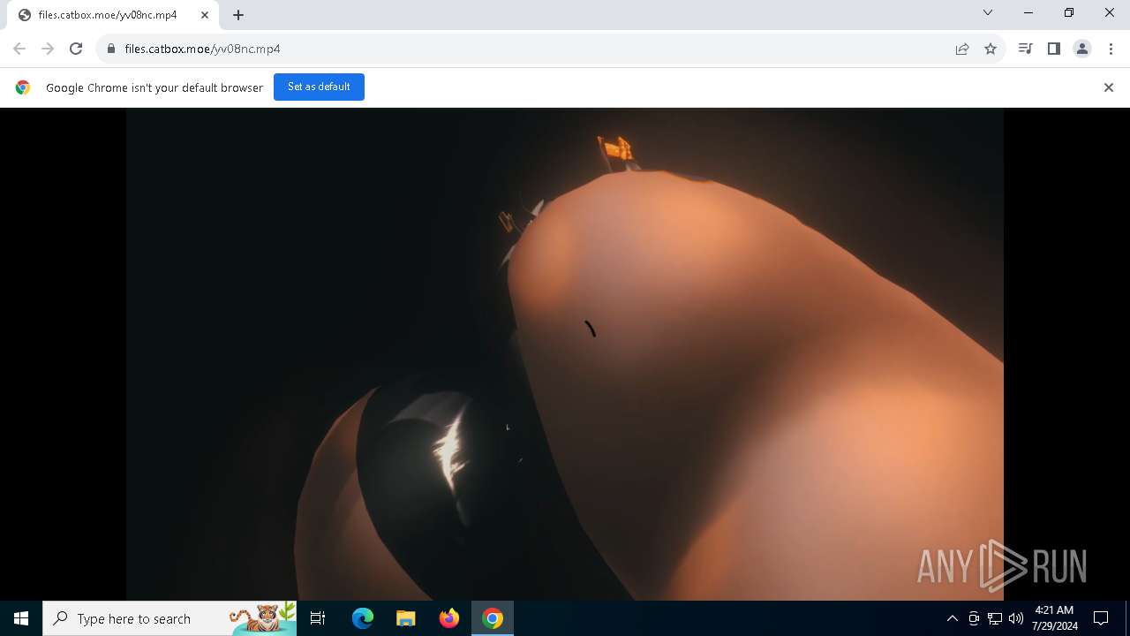Show hidden system tray icons

coord(952,618)
